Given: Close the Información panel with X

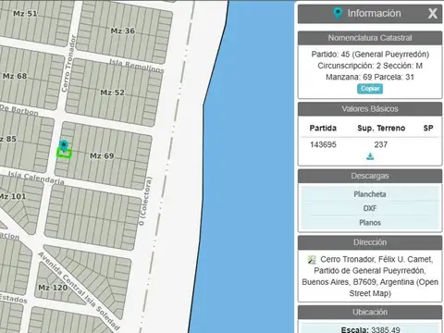Looking at the screenshot, I should [x=433, y=13].
